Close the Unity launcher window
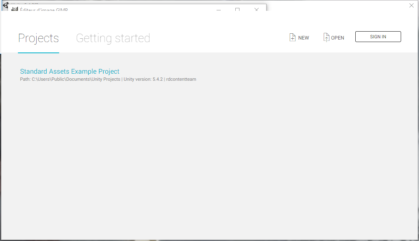The image size is (419, 241). pyautogui.click(x=411, y=5)
